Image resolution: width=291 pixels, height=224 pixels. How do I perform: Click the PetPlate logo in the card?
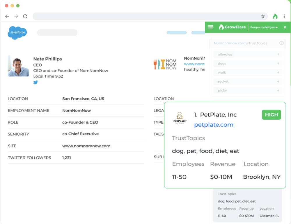coord(180,118)
